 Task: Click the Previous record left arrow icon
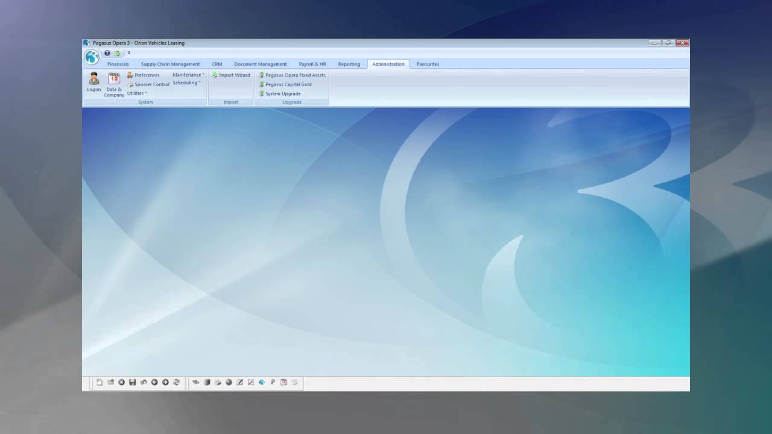(154, 382)
